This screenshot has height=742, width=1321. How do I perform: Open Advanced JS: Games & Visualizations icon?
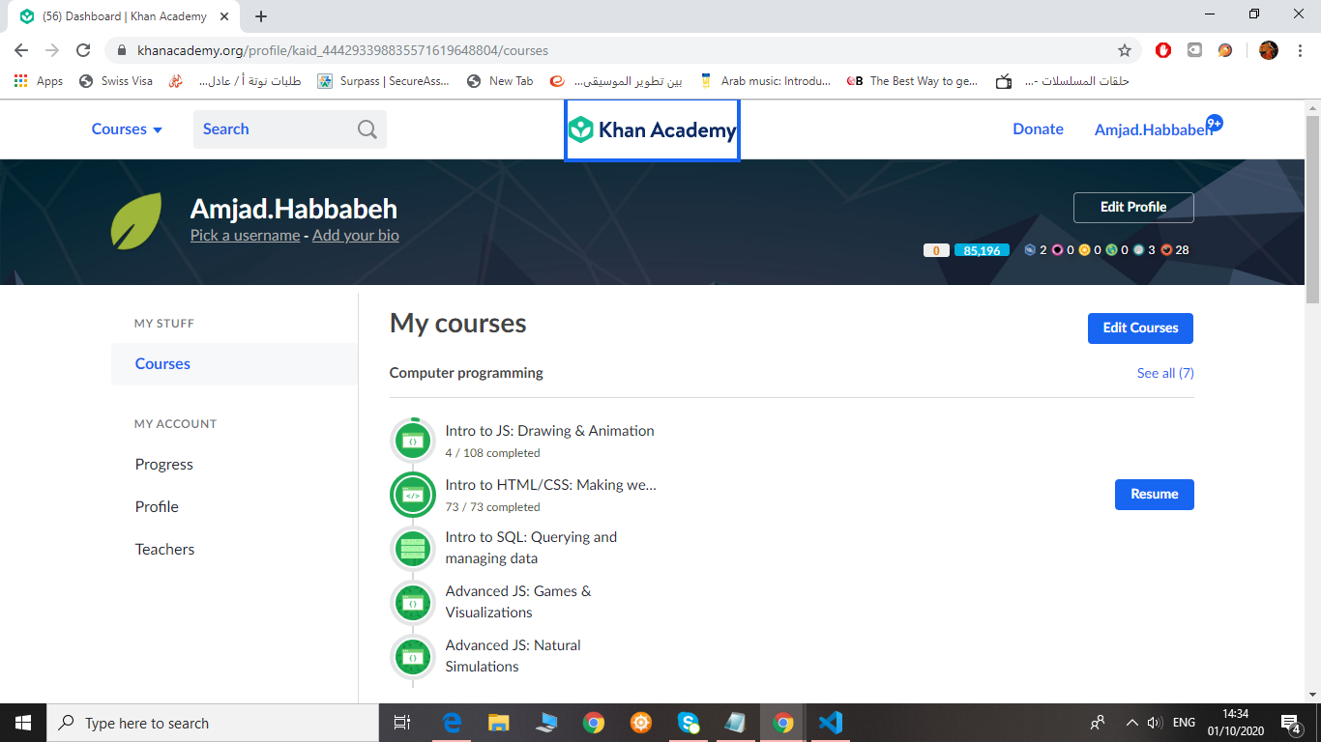(x=413, y=603)
